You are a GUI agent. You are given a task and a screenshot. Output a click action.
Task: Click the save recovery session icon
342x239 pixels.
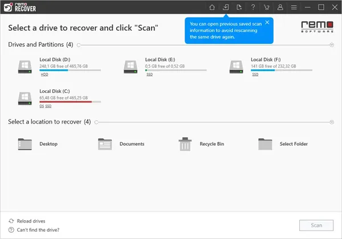tap(239, 7)
